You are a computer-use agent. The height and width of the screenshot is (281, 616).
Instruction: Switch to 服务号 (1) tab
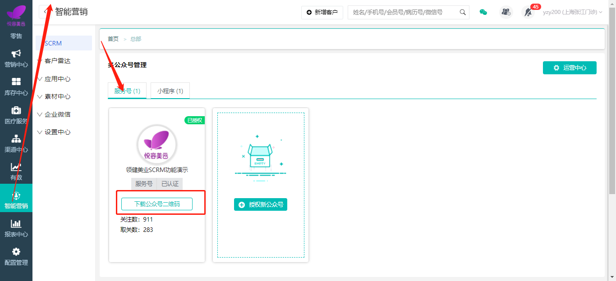pyautogui.click(x=127, y=91)
